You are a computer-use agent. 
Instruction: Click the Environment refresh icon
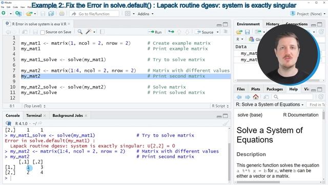[321, 32]
